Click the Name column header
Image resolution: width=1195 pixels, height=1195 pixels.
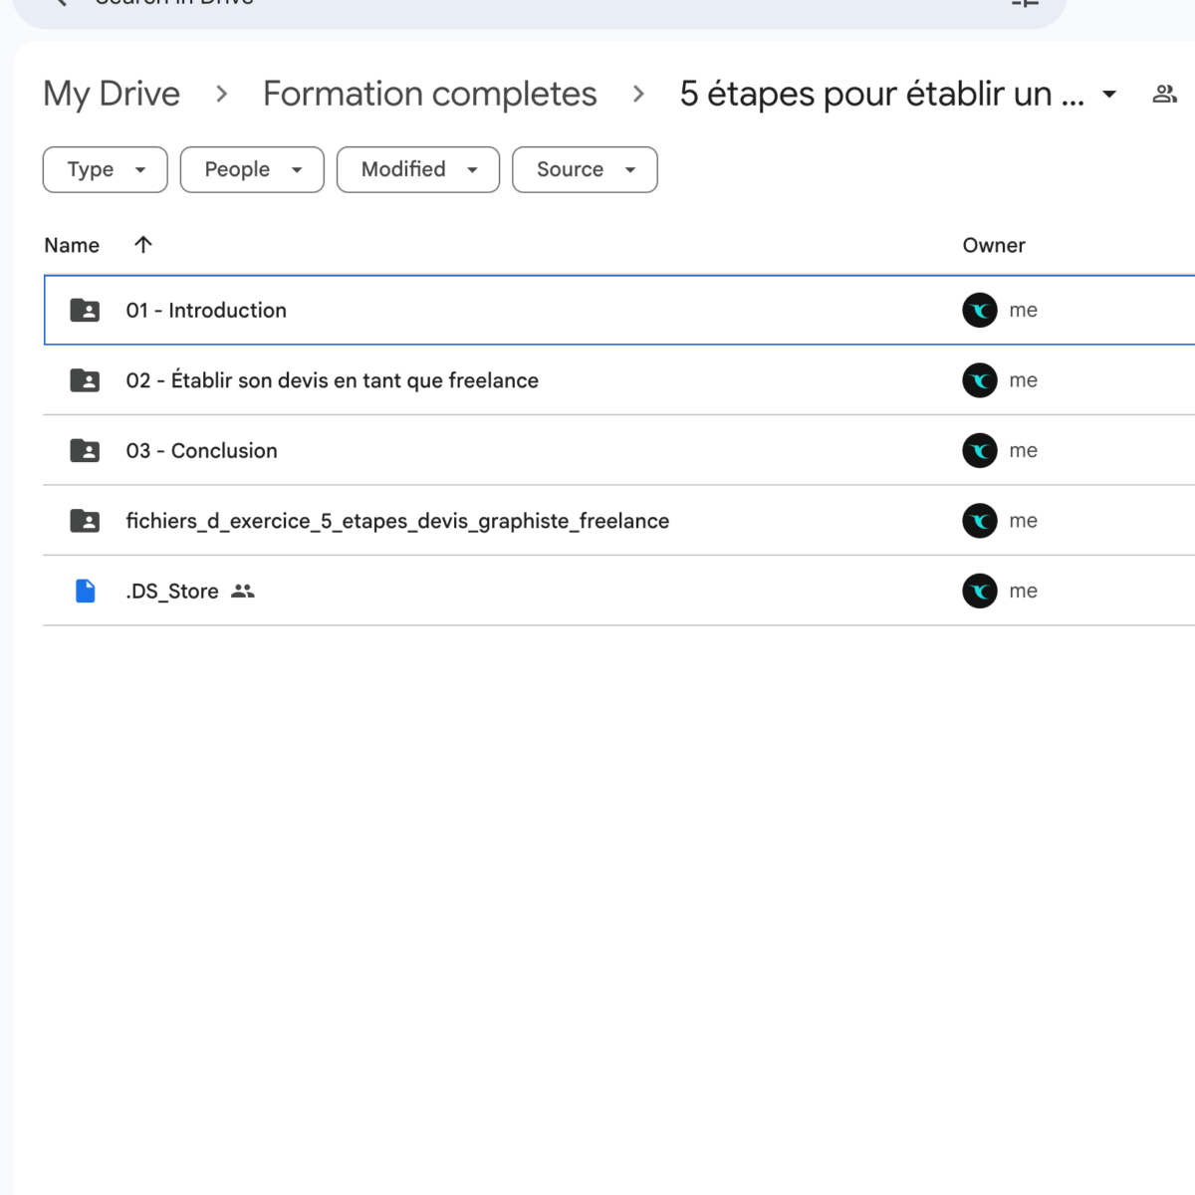[x=72, y=246]
